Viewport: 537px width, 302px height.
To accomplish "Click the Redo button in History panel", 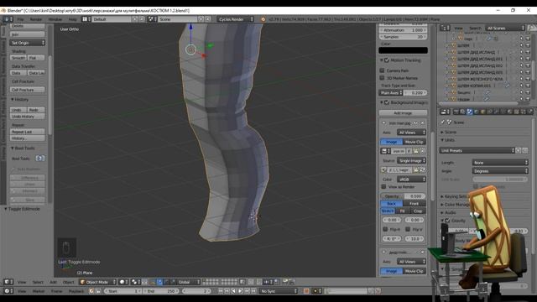I will (x=36, y=110).
